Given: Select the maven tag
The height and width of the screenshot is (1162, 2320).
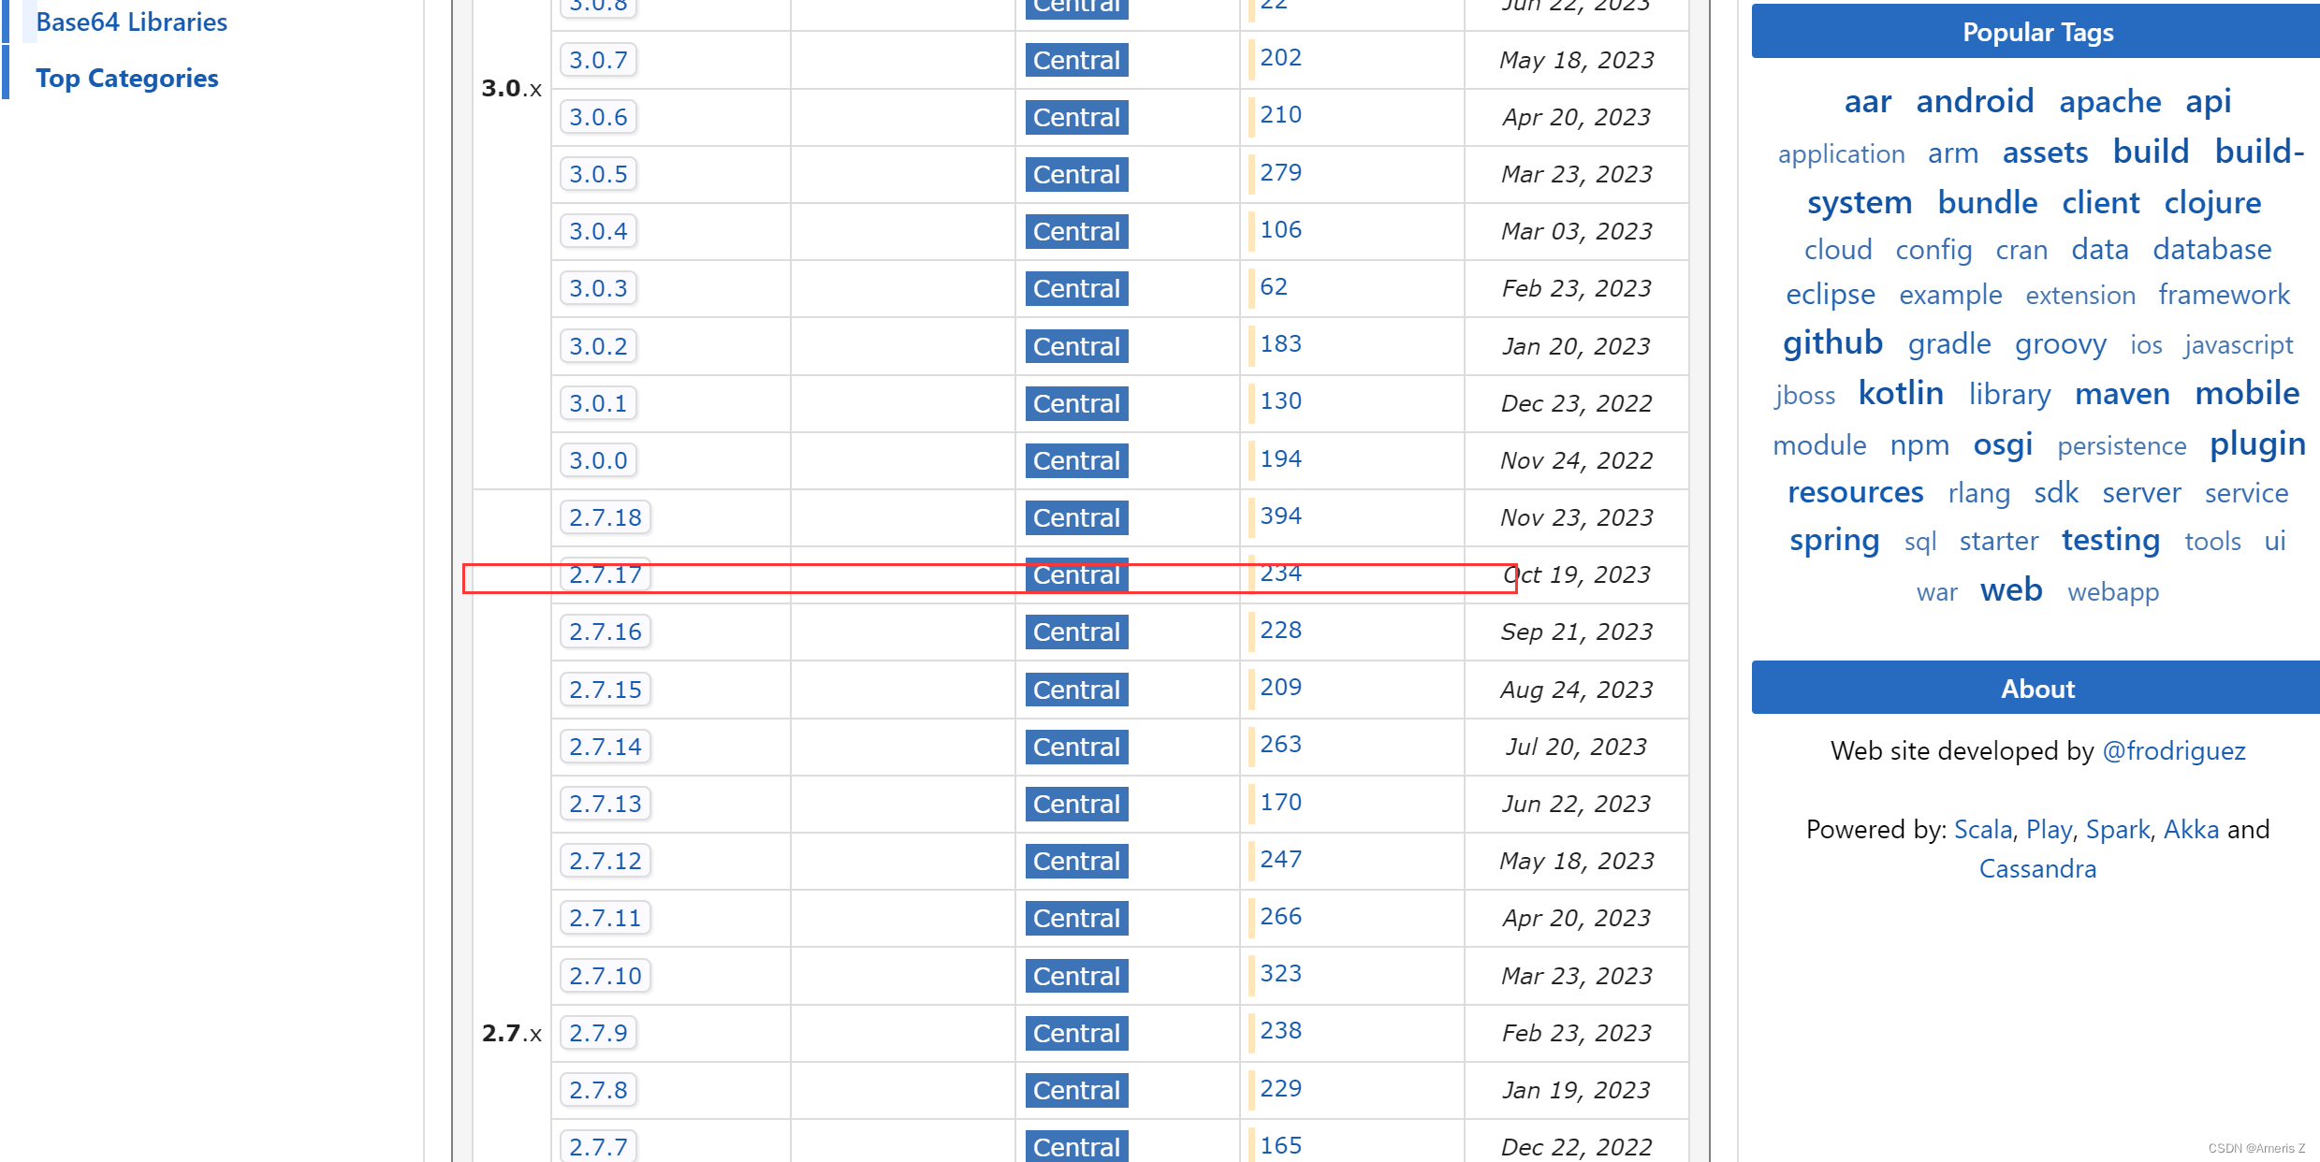Looking at the screenshot, I should tap(2122, 394).
